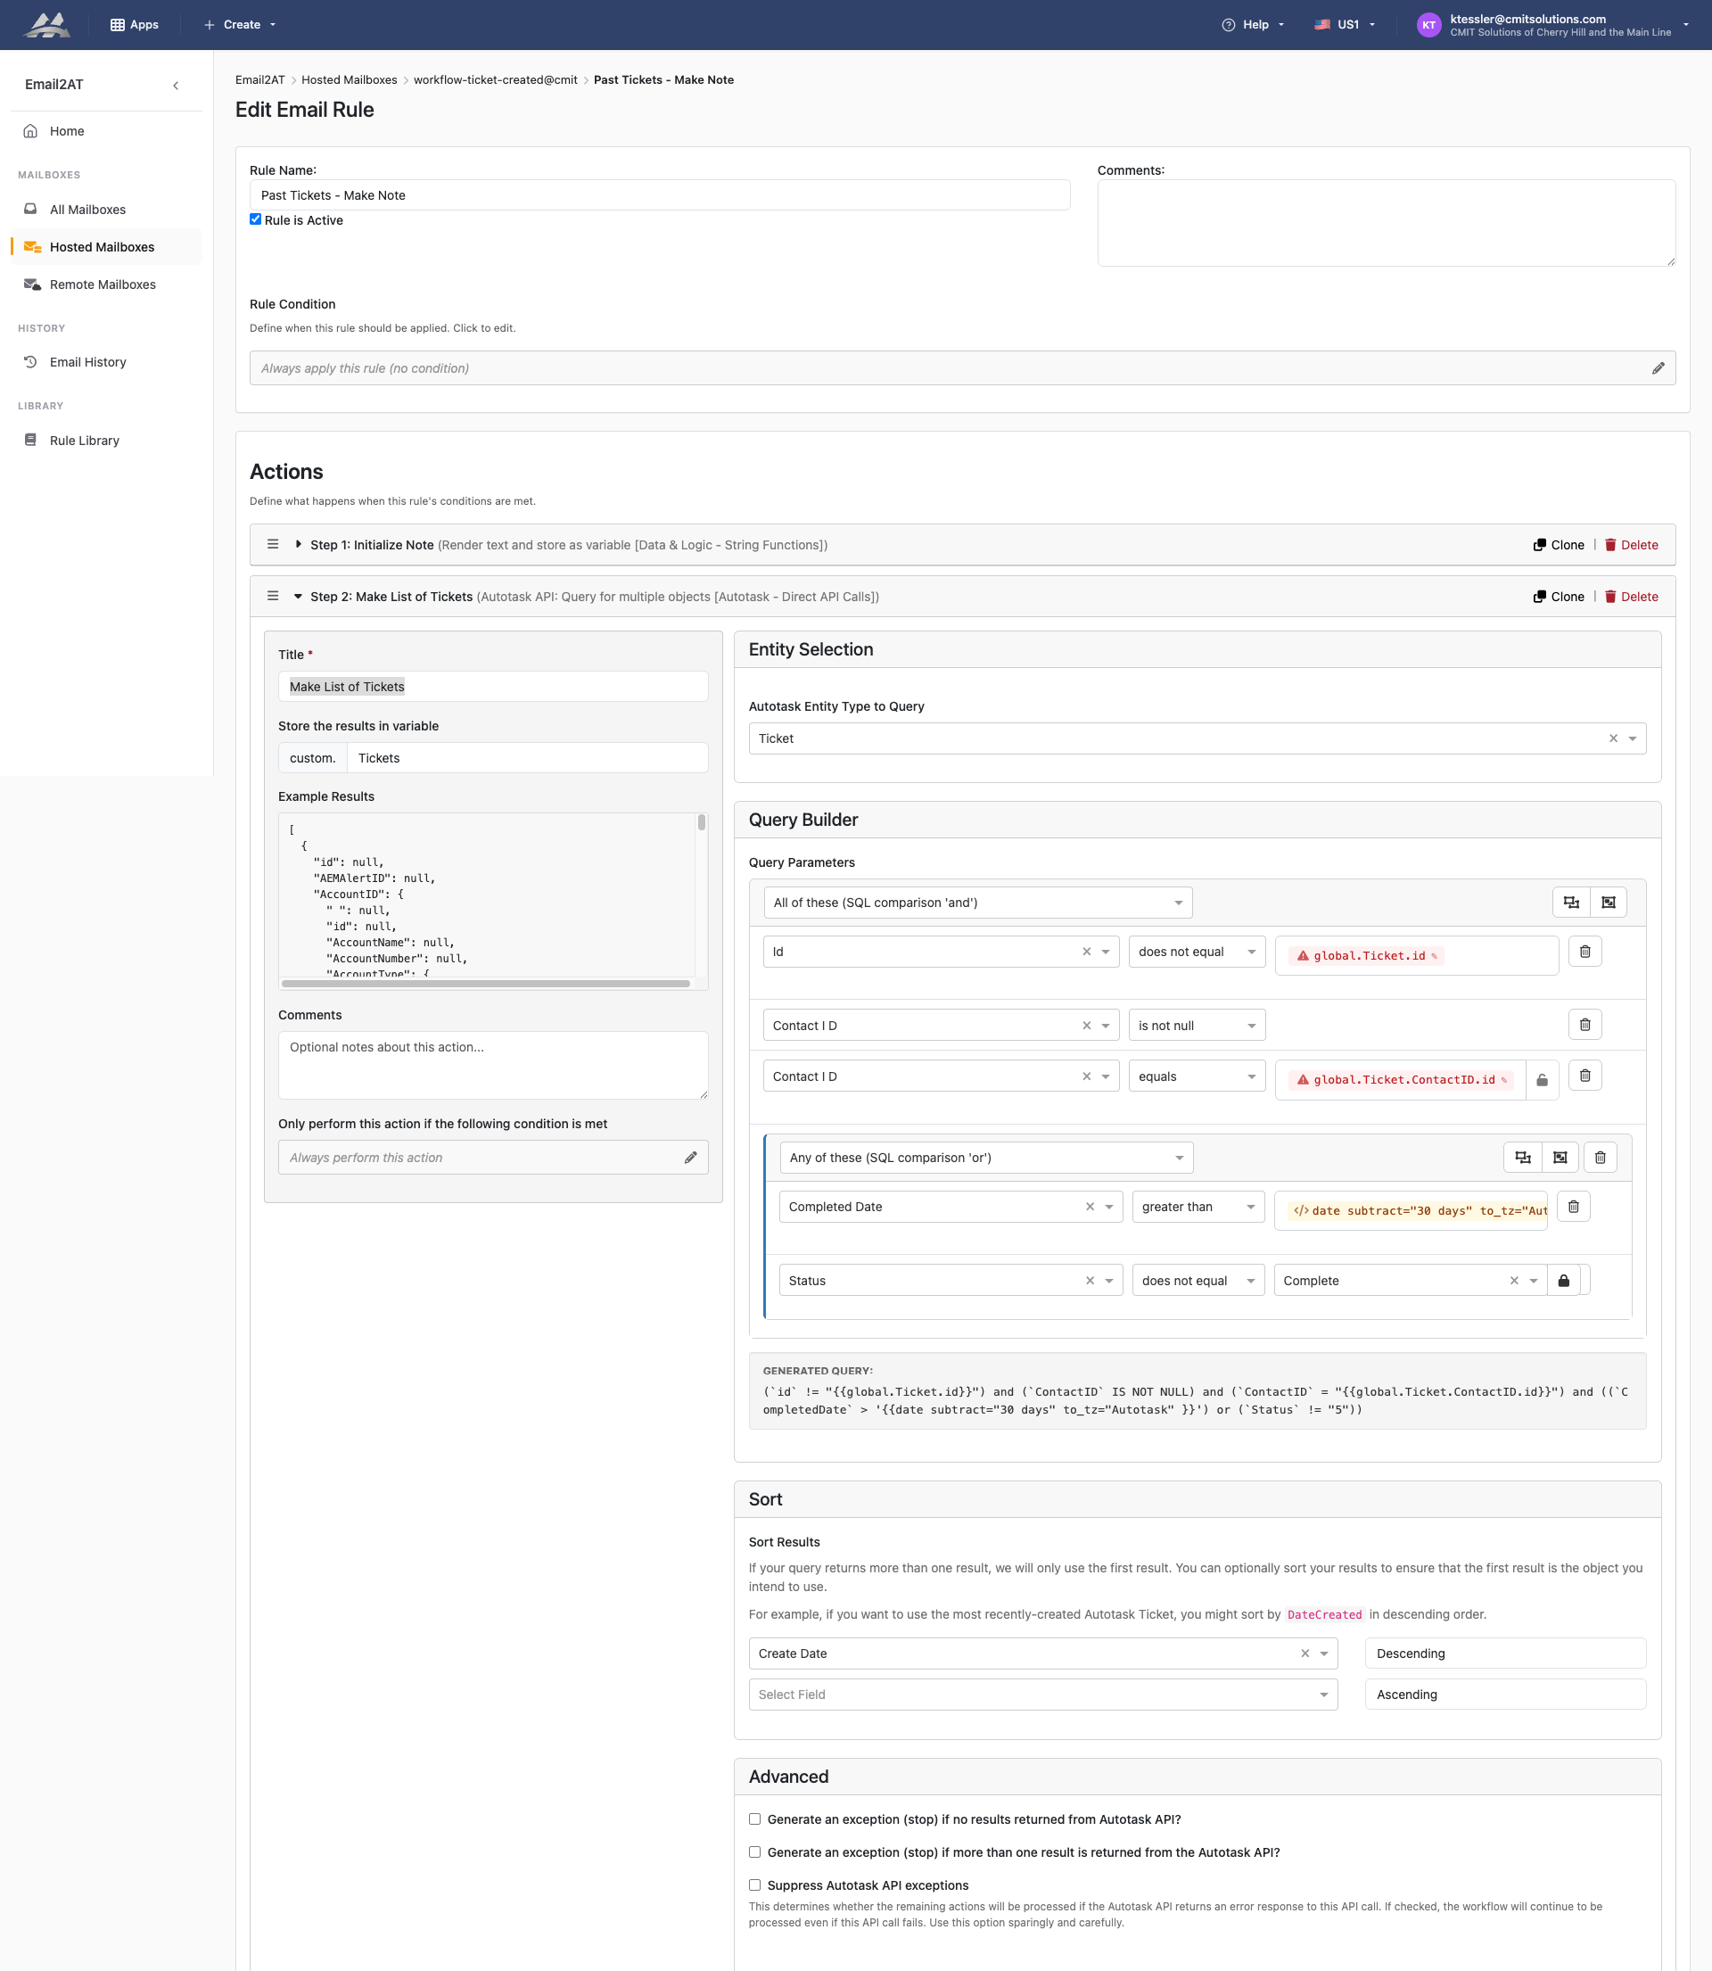The height and width of the screenshot is (1971, 1712).
Task: Clone Step 2 Make List of Tickets
Action: pos(1559,596)
